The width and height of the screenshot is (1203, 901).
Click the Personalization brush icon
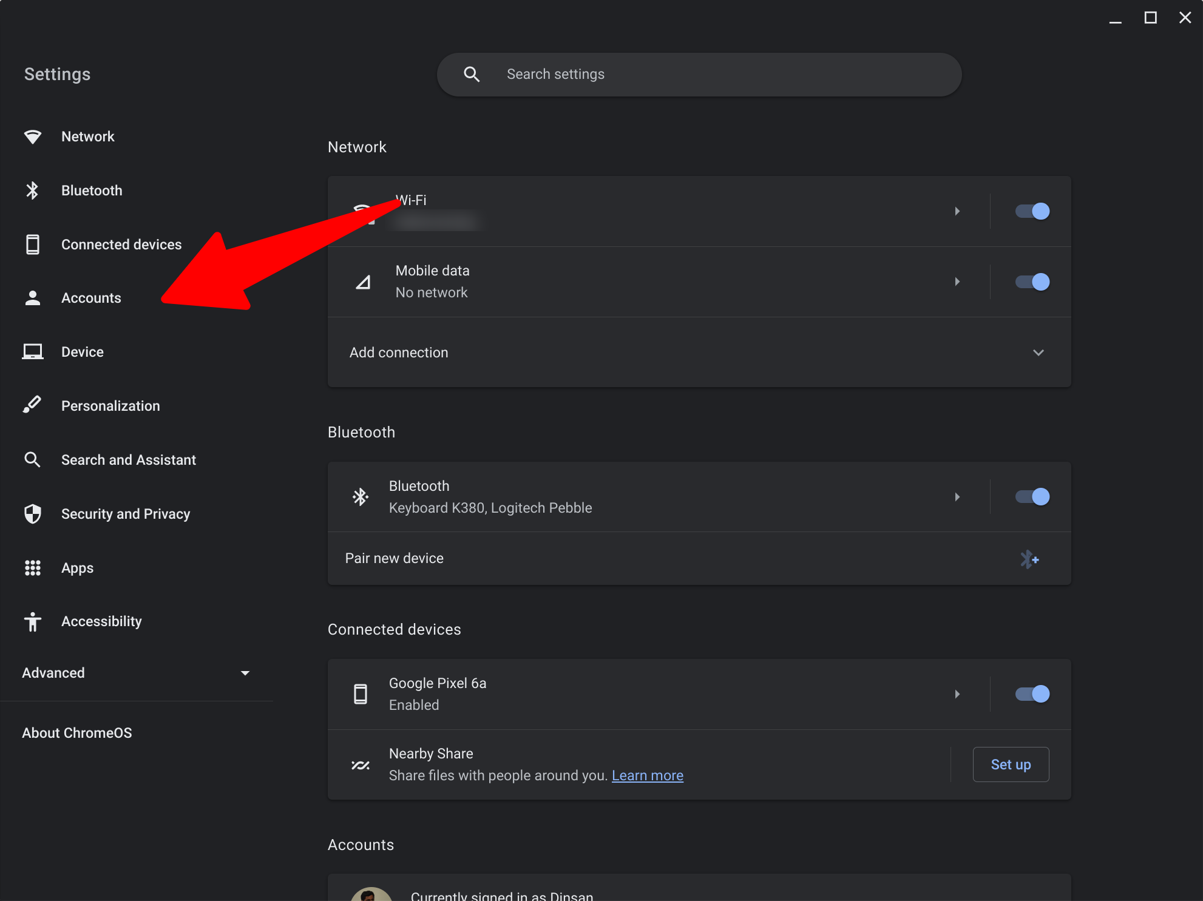[x=32, y=405]
